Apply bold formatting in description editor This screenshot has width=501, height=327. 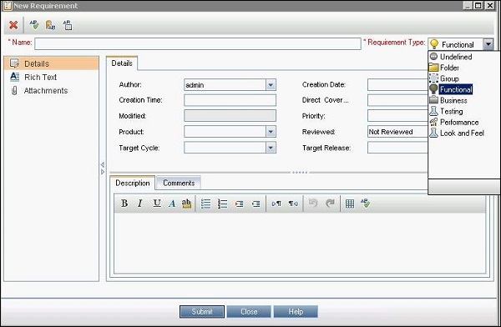coord(124,204)
